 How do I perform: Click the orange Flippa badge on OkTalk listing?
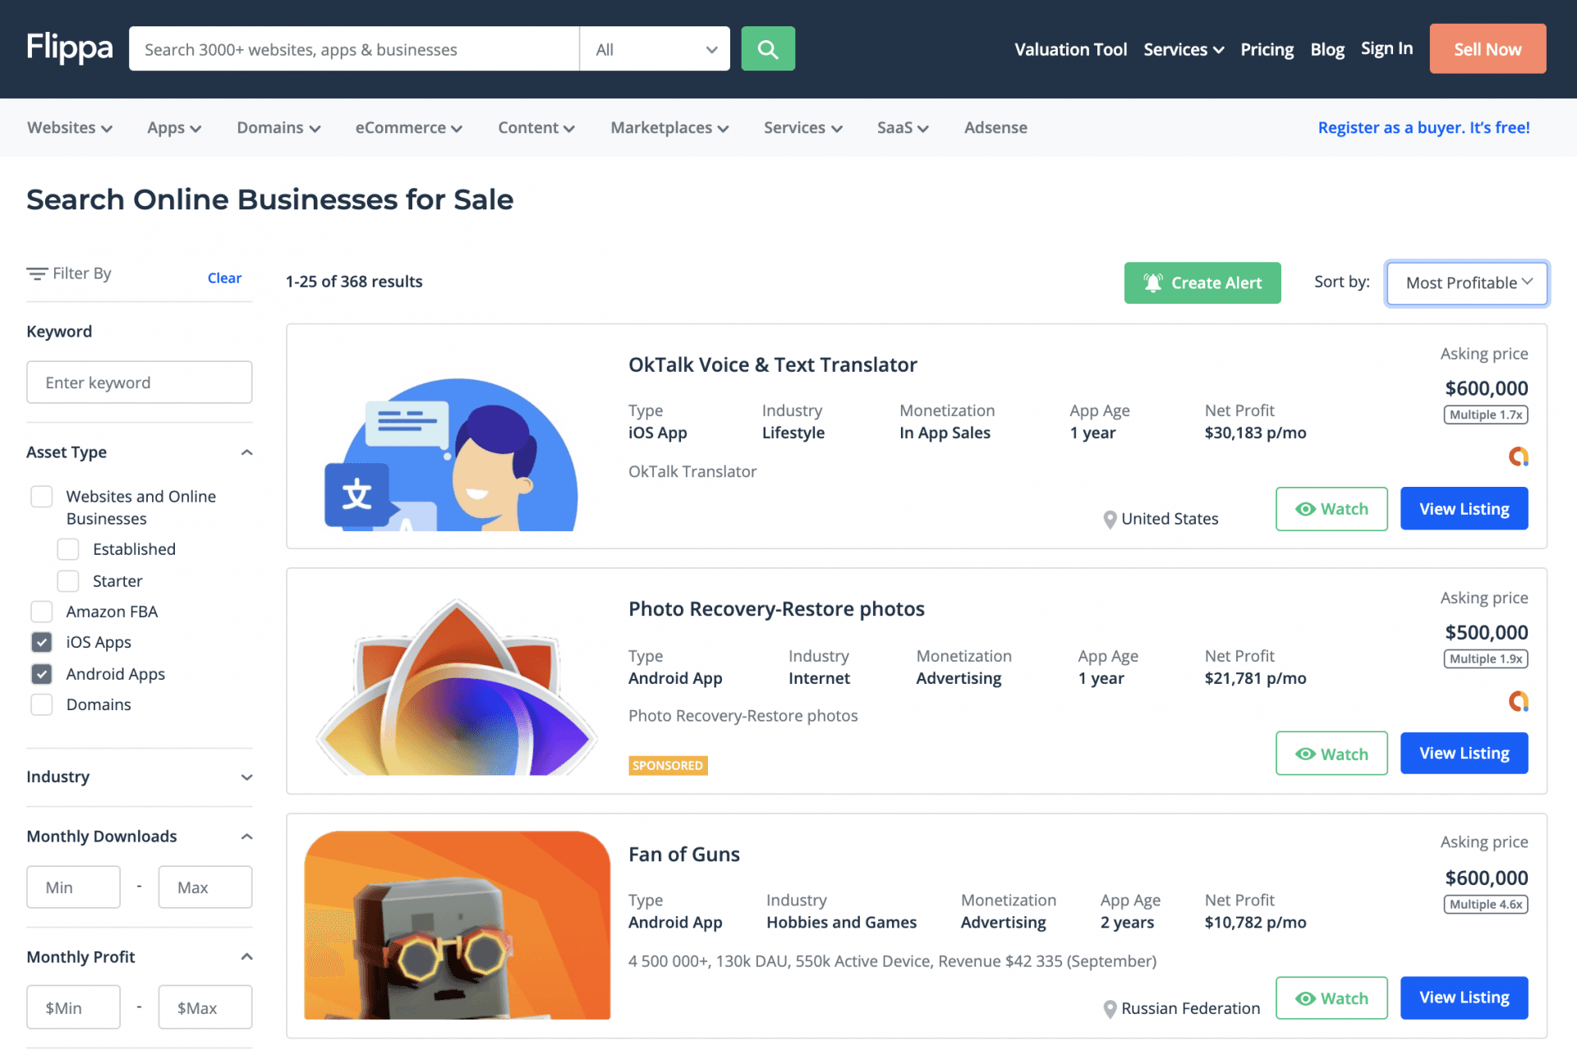click(1518, 456)
